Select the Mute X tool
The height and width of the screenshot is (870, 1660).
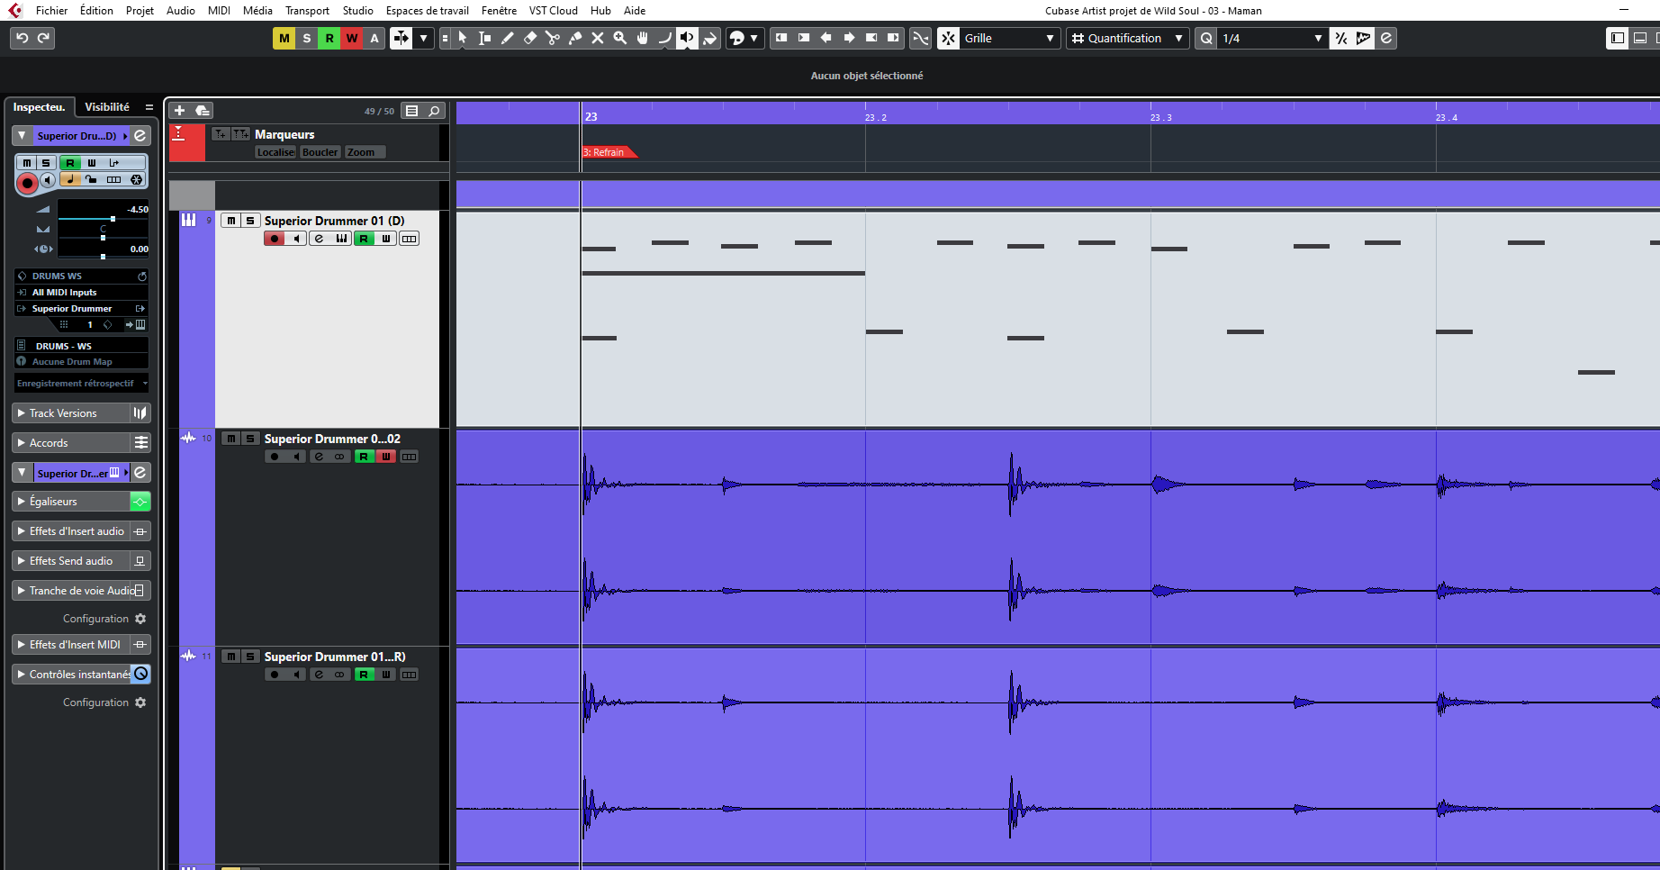(x=598, y=38)
